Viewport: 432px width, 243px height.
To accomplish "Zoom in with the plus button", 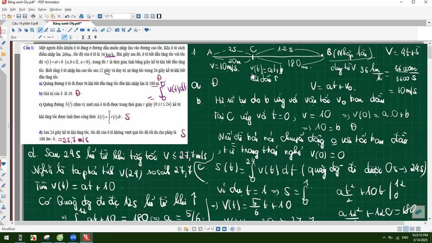I will pos(138,16).
